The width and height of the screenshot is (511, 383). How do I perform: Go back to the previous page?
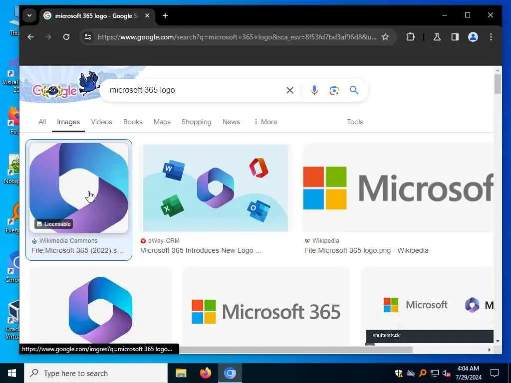point(30,37)
